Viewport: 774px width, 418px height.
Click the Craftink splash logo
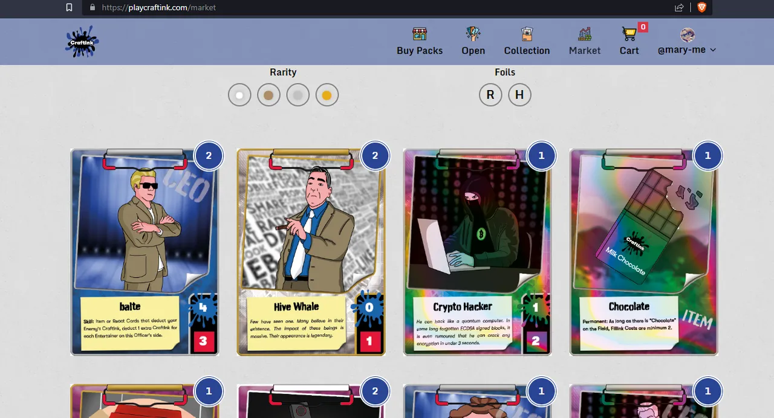tap(82, 42)
